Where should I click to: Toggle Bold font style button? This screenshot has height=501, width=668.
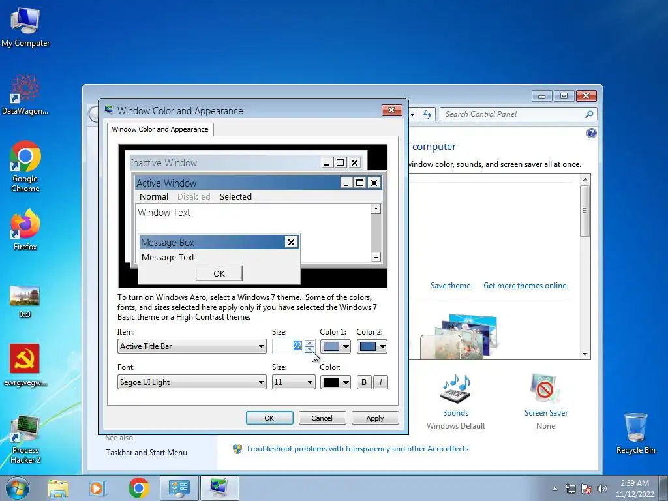coord(364,382)
